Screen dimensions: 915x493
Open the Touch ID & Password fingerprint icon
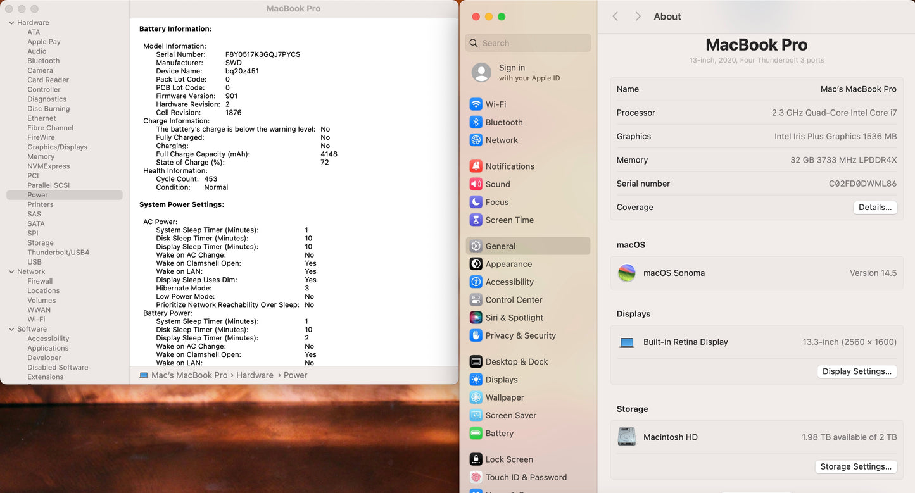(476, 477)
